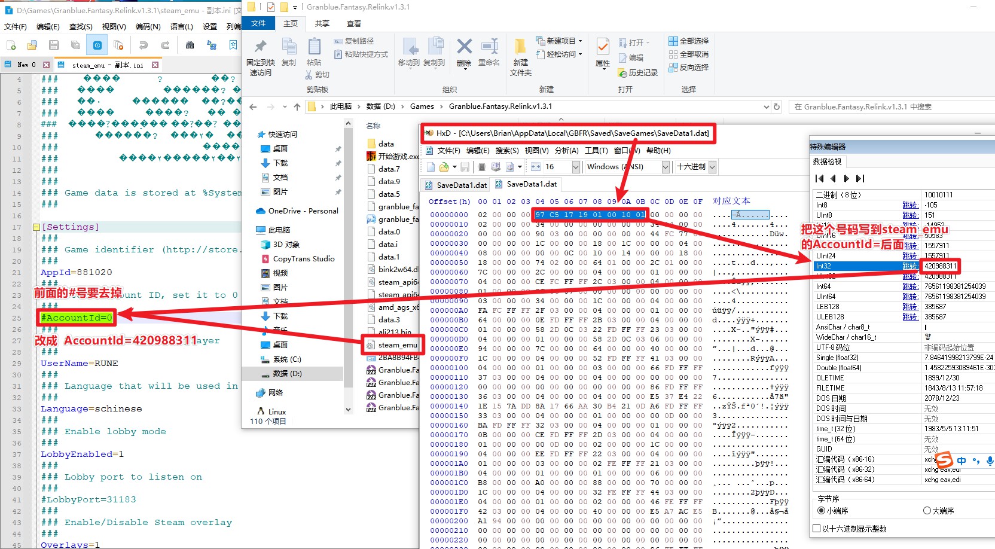Switch to 共享 tab in Explorer ribbon
Viewport: 995px width, 549px height.
[322, 23]
